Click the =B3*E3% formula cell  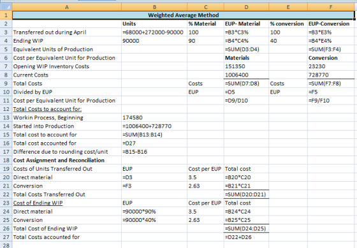point(331,33)
